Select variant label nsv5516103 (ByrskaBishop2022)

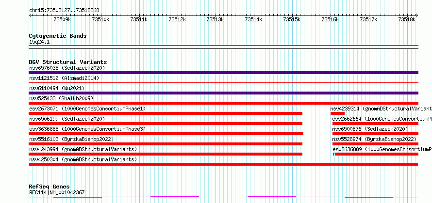click(71, 139)
